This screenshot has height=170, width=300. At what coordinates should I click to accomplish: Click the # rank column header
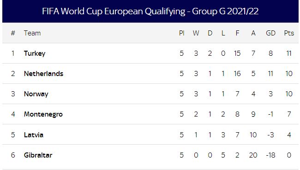tap(13, 33)
